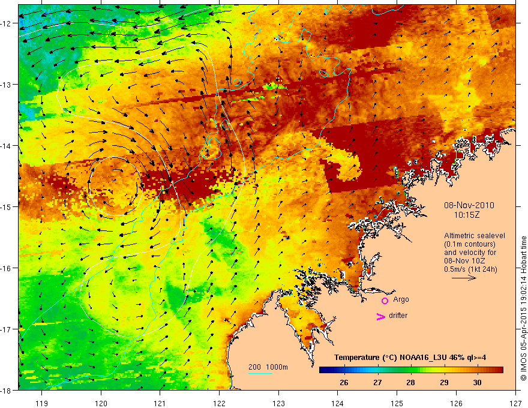This screenshot has width=528, height=408.
Task: Click the latitude label '-14'
Action: coord(7,146)
